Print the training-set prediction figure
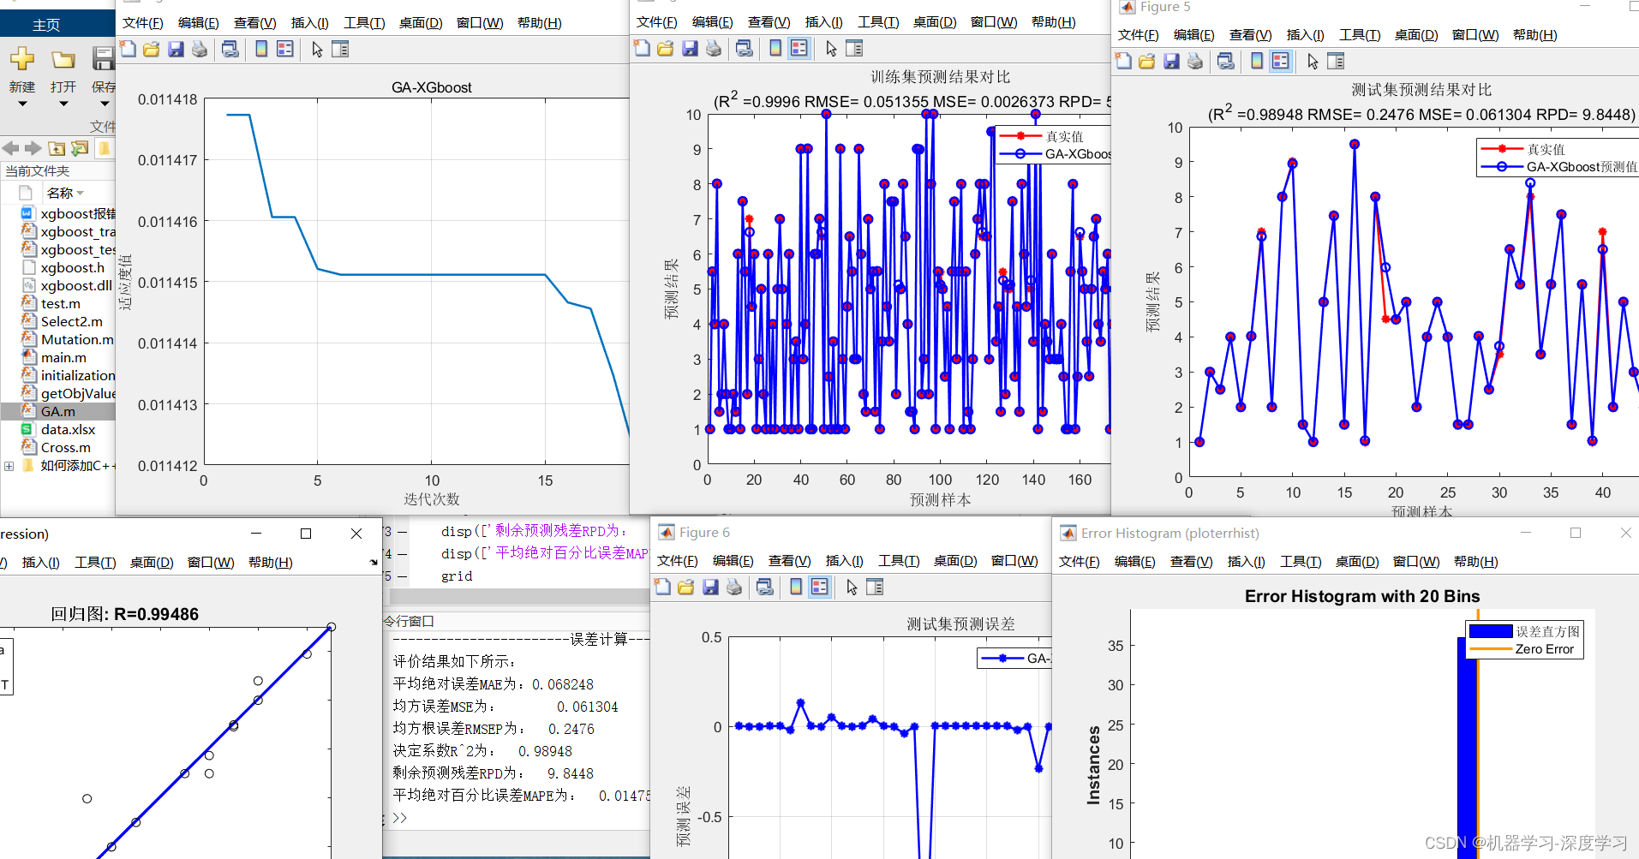 pos(714,48)
